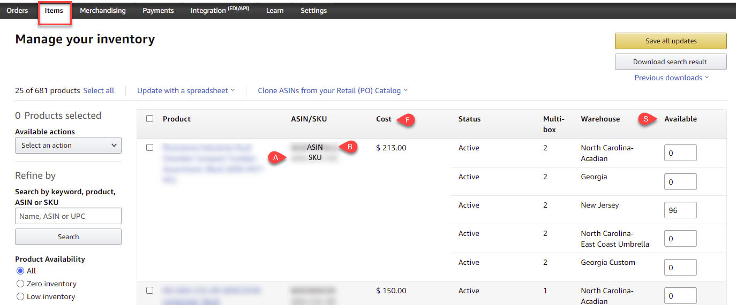
Task: Expand Clone ASINs from your Retail Catalog
Action: (332, 90)
